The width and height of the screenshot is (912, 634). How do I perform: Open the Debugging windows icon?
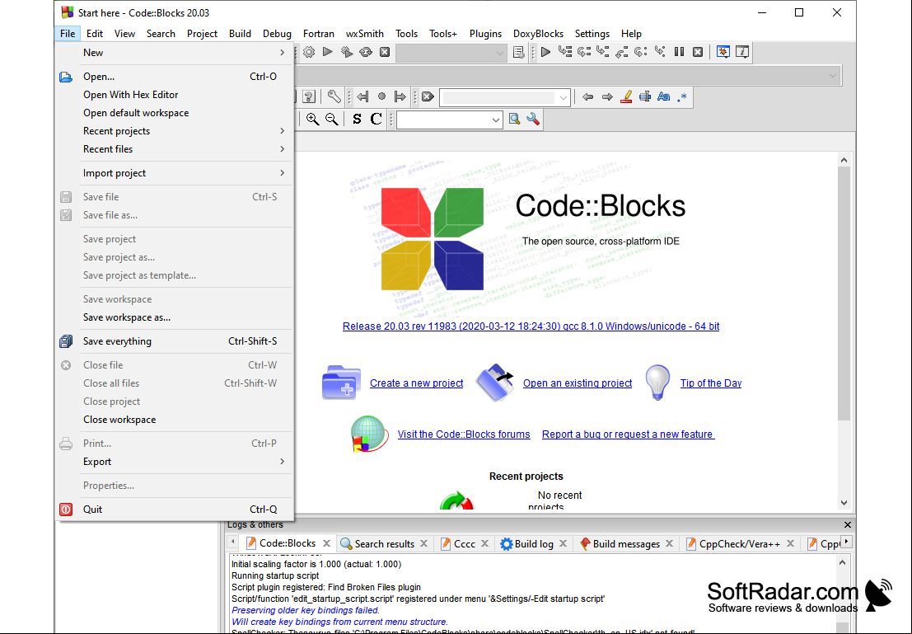coord(723,53)
